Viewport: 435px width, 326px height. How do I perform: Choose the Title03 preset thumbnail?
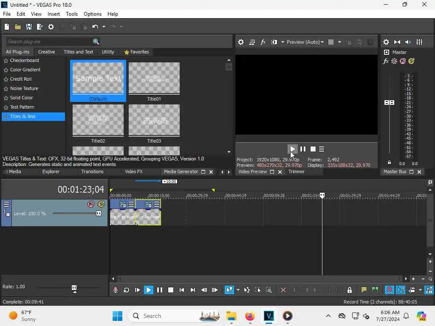154,120
